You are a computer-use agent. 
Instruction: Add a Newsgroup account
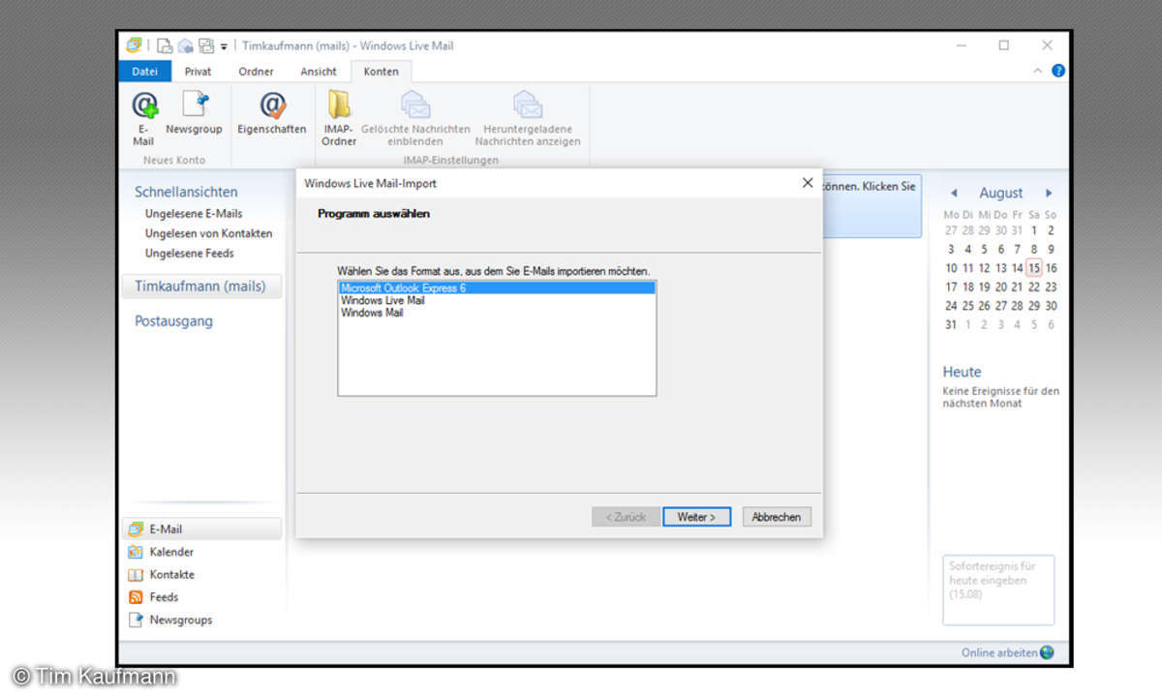[194, 112]
